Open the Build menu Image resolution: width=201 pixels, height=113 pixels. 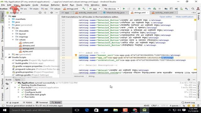[65, 5]
